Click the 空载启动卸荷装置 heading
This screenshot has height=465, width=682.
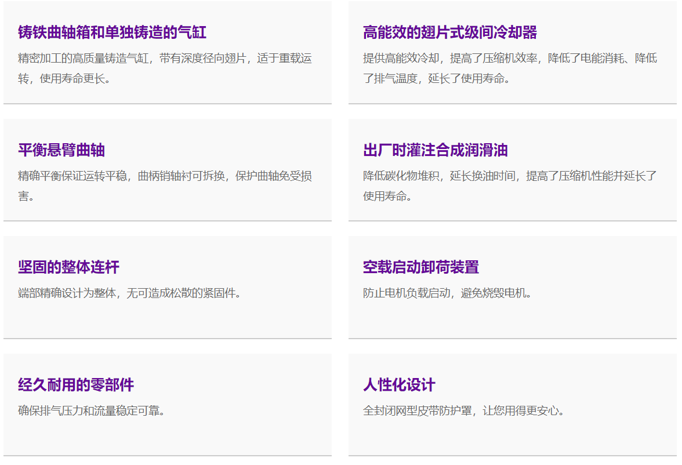tap(420, 267)
